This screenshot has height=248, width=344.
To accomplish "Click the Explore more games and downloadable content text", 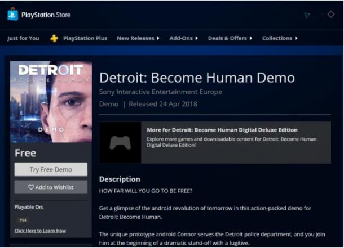I will click(x=232, y=142).
